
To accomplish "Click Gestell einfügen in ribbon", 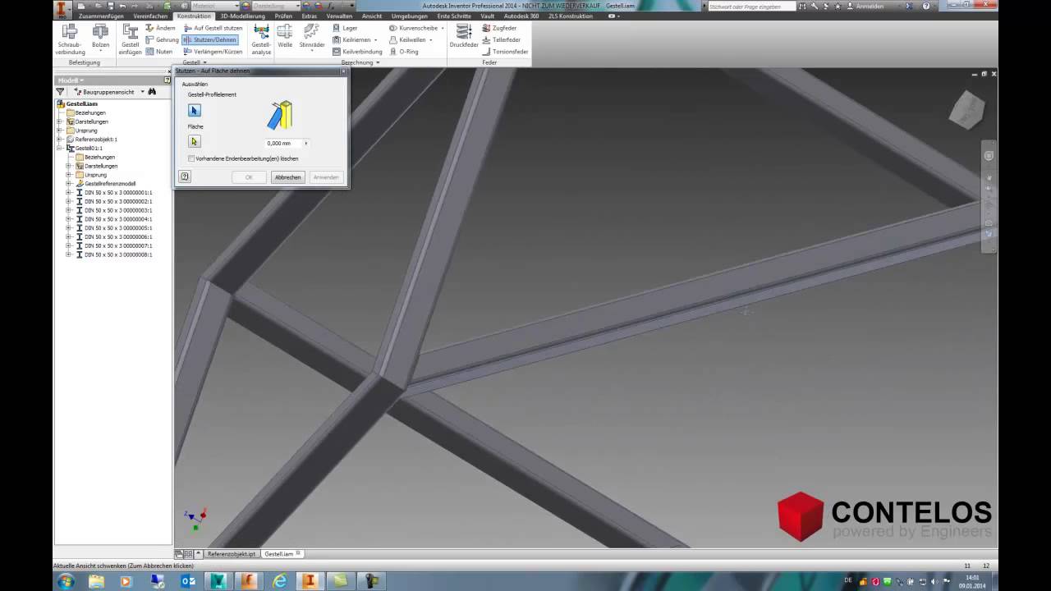I will pyautogui.click(x=130, y=39).
